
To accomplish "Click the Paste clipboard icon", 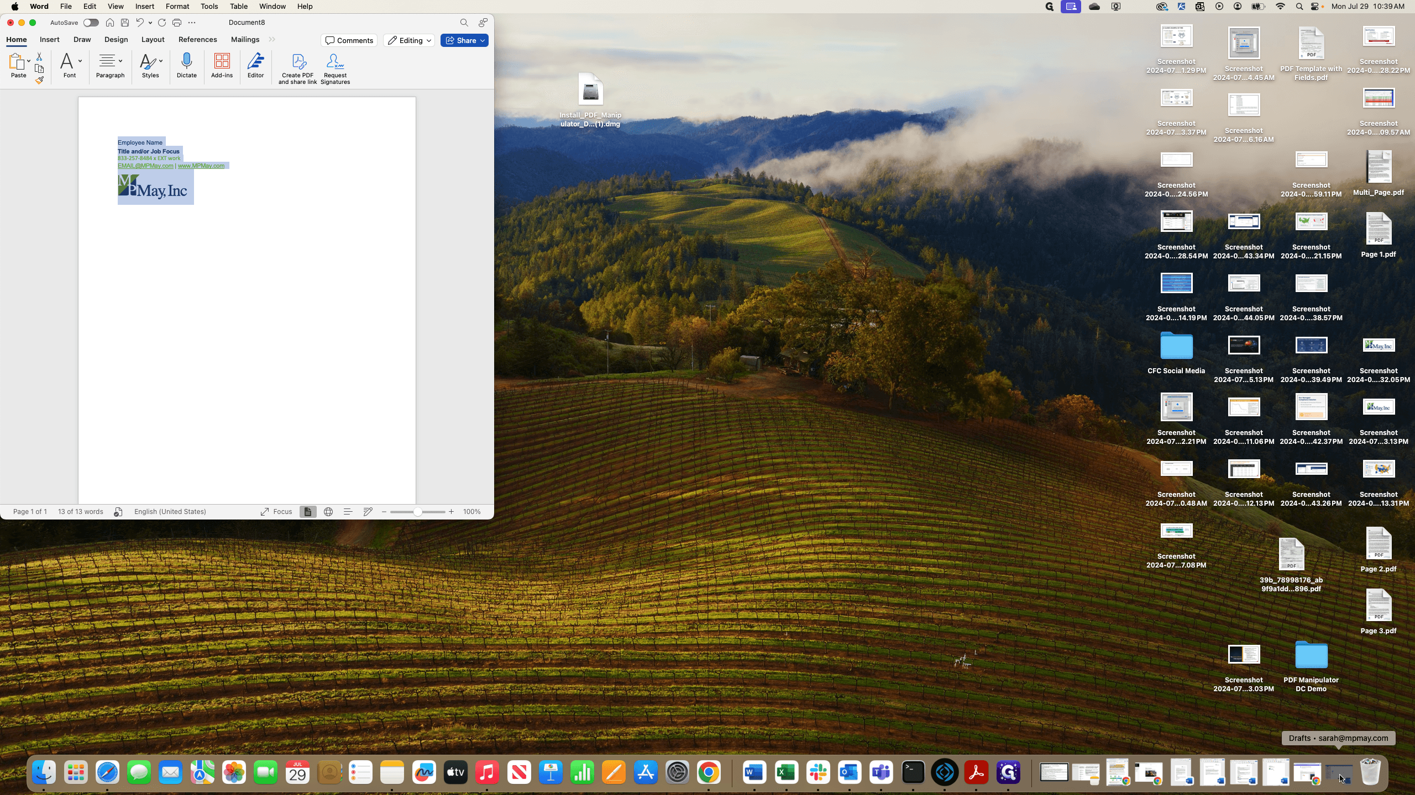I will tap(17, 61).
